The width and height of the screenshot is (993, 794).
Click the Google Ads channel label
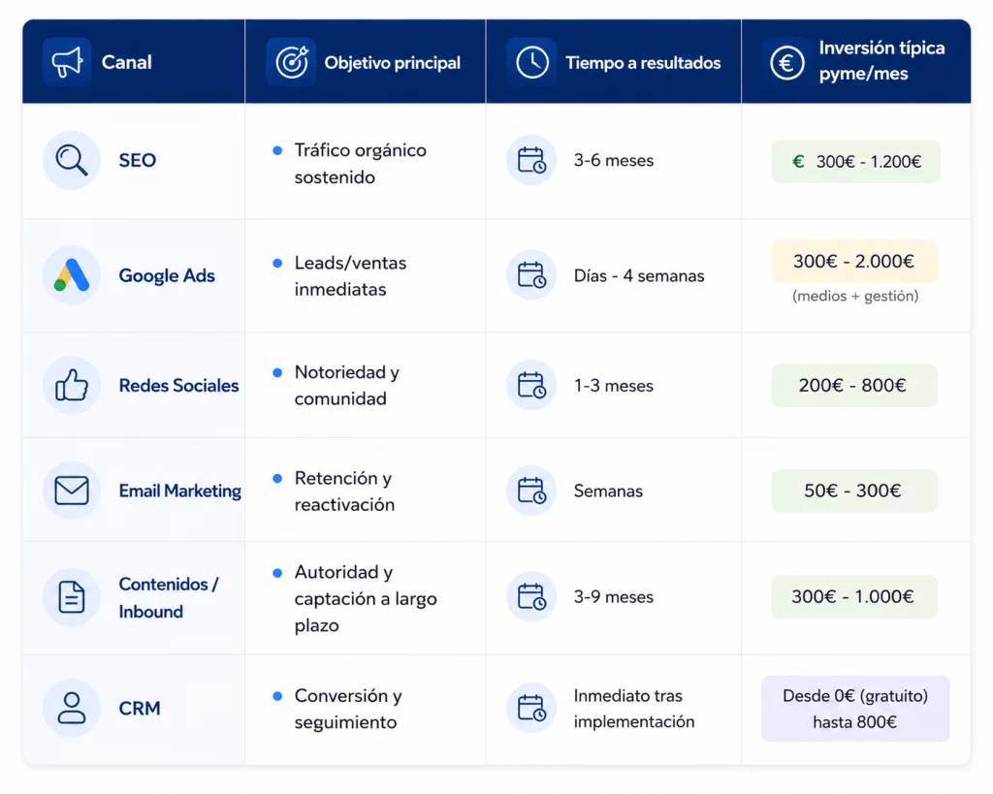click(x=167, y=275)
